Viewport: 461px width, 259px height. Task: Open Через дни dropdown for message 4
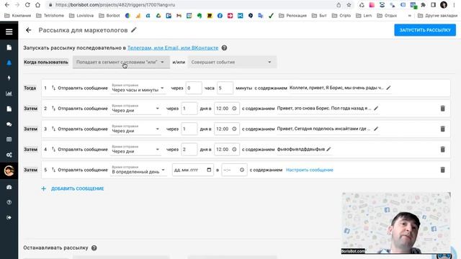coord(135,150)
